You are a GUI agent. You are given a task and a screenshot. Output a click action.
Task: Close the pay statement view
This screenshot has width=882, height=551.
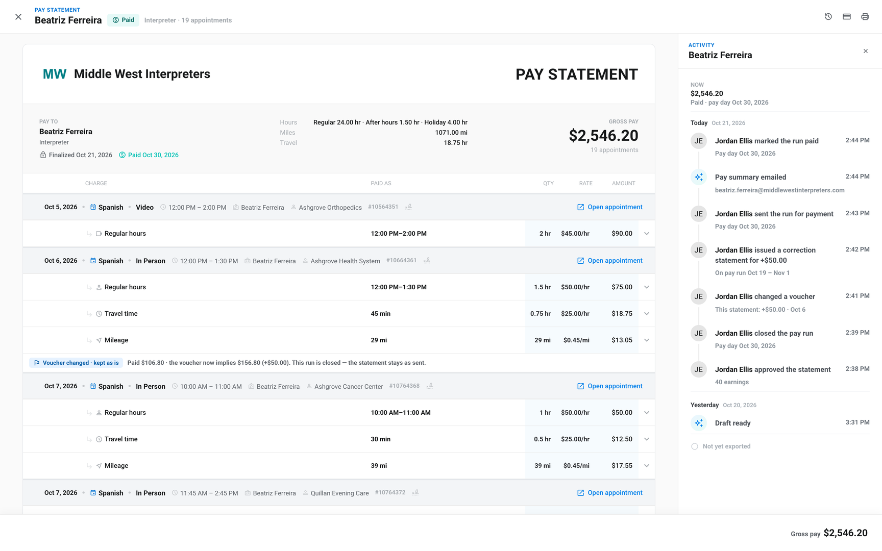[18, 17]
